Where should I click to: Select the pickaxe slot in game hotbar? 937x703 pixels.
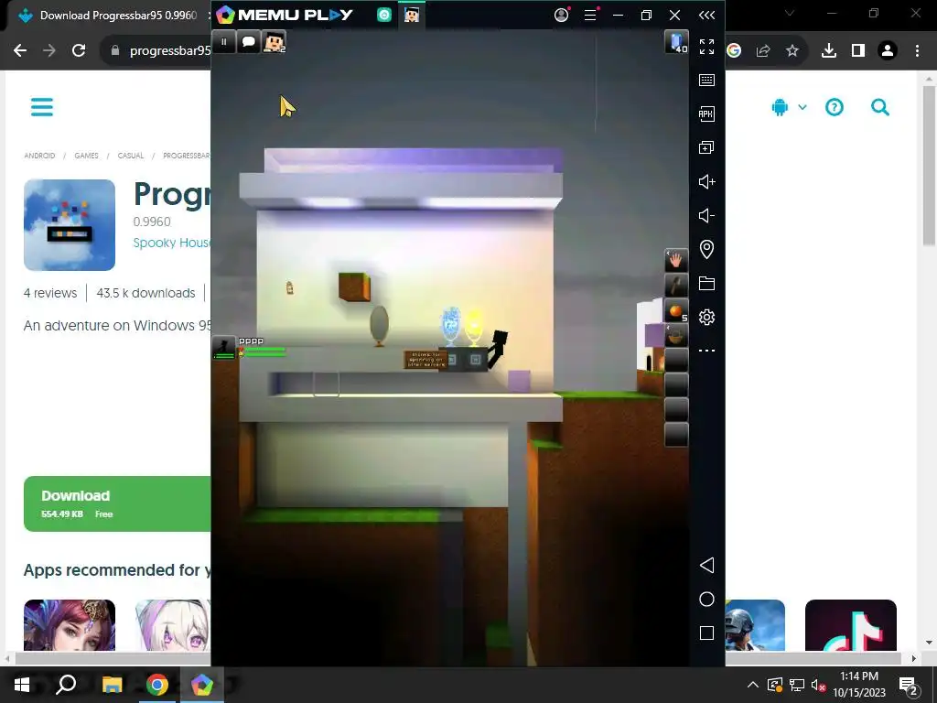[x=676, y=286]
